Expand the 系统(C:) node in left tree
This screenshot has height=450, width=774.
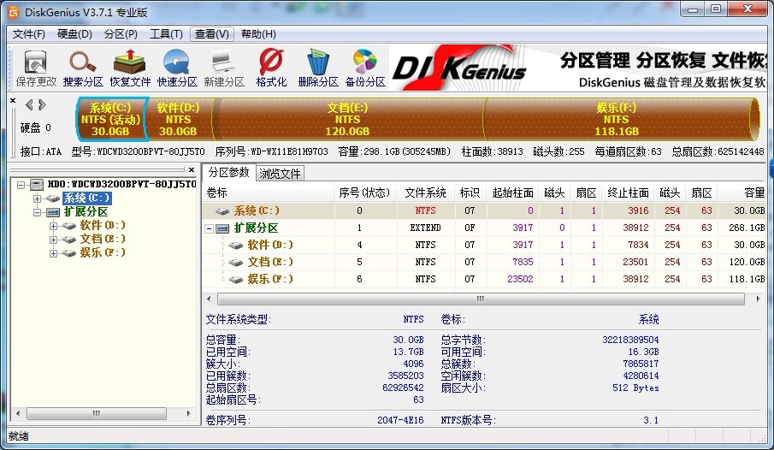[x=37, y=198]
